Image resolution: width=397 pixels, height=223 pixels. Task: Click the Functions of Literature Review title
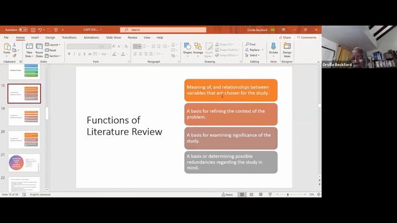pos(124,126)
